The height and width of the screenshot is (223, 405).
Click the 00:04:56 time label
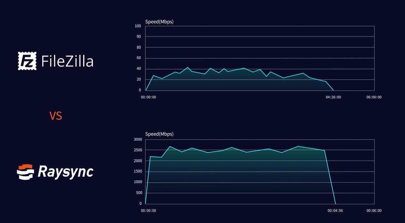335,211
